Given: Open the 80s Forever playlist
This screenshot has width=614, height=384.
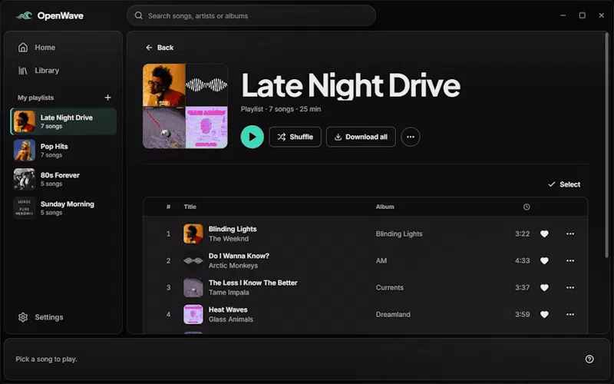Looking at the screenshot, I should click(x=64, y=179).
